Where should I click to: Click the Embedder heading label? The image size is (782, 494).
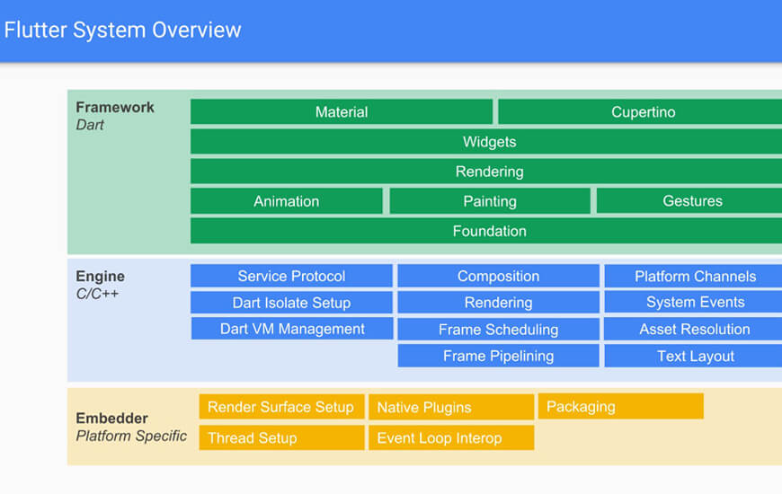point(111,419)
